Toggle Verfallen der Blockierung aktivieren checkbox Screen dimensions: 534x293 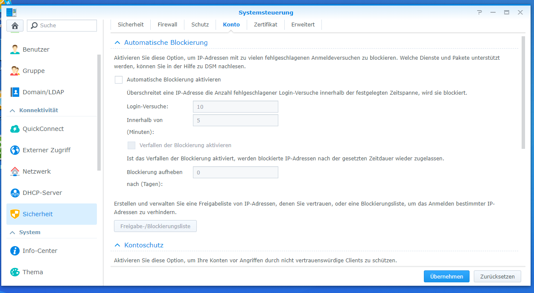(x=131, y=145)
